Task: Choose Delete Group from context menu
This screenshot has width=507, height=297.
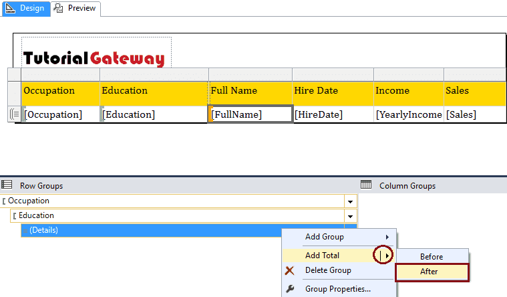Action: coord(339,270)
